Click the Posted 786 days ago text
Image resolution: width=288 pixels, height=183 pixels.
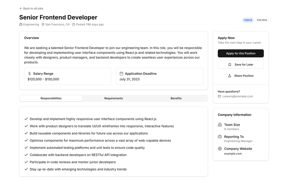coord(90,24)
